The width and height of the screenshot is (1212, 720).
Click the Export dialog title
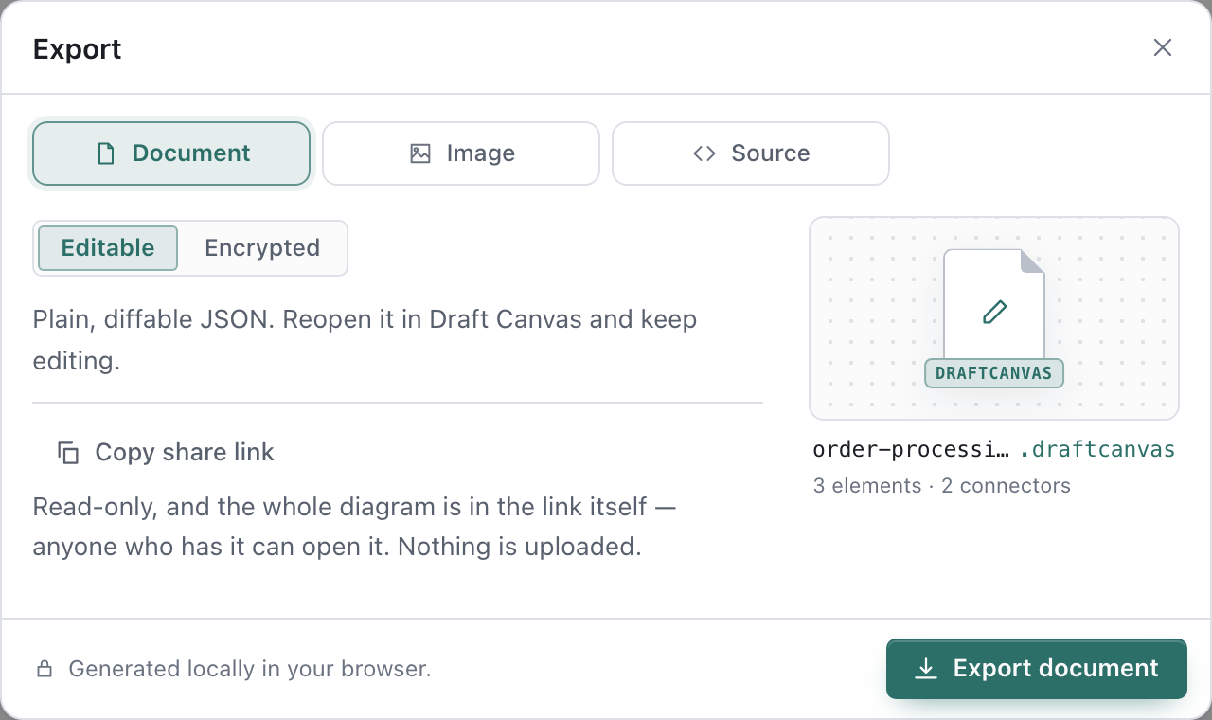tap(78, 48)
